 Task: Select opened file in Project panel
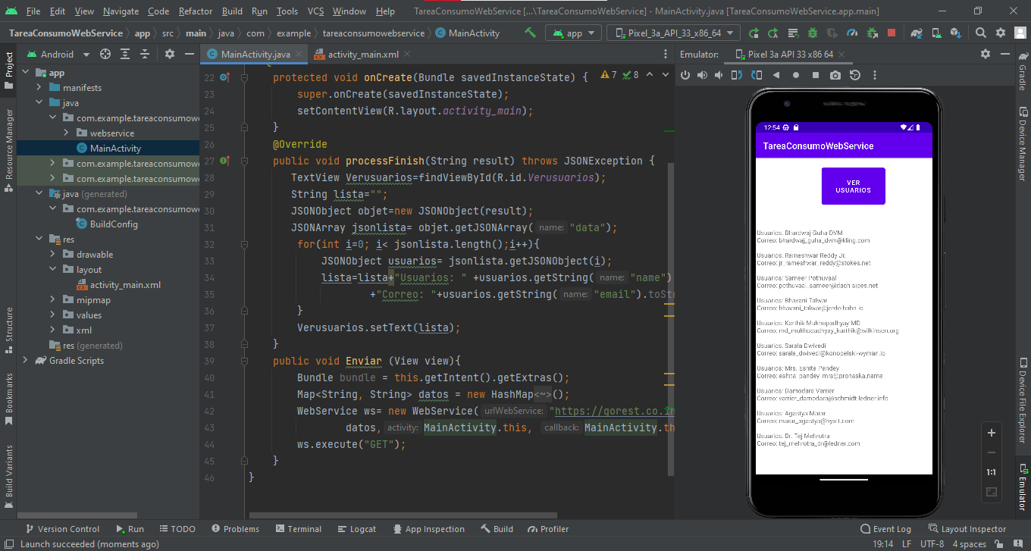tap(105, 54)
